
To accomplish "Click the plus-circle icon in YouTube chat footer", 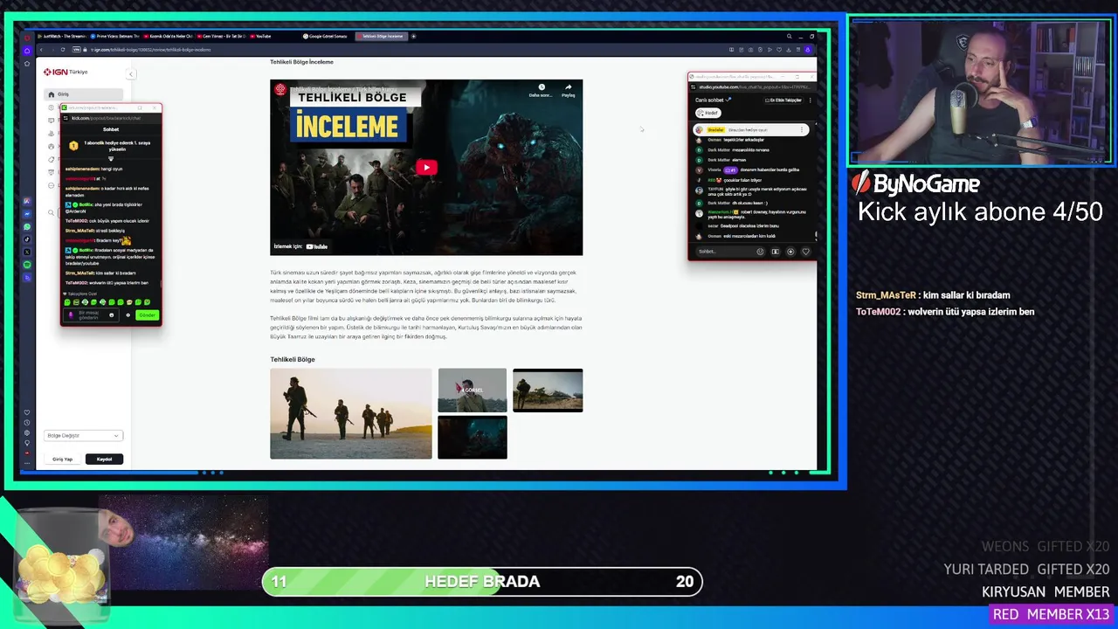I will [x=790, y=252].
